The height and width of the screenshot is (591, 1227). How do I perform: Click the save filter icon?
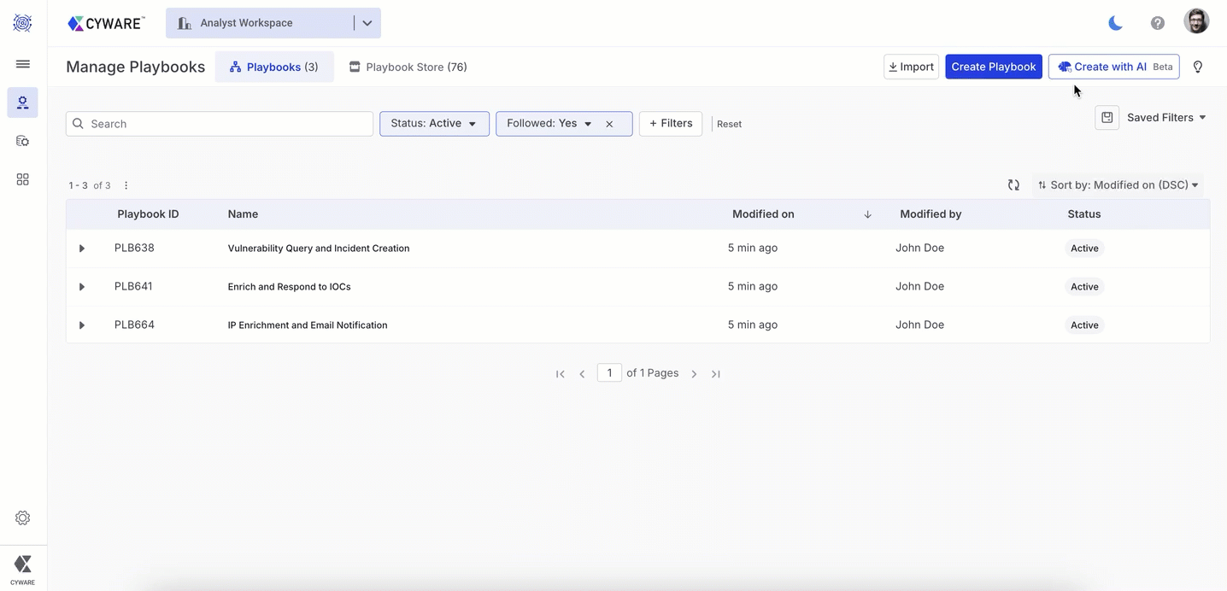[1107, 118]
